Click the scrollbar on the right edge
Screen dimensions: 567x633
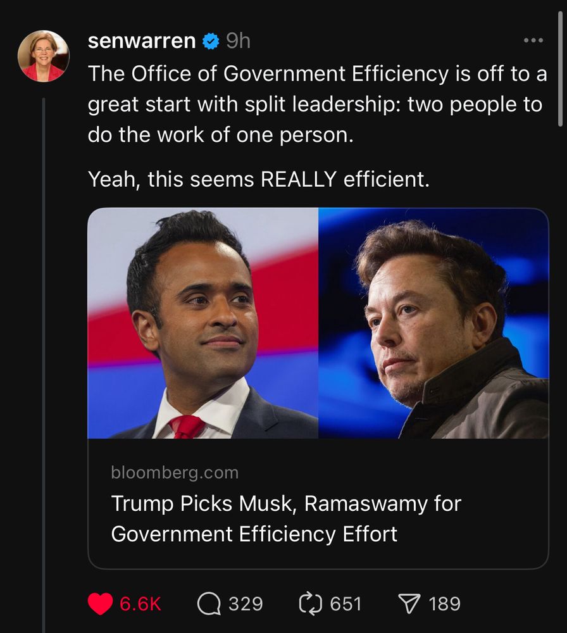tap(561, 63)
